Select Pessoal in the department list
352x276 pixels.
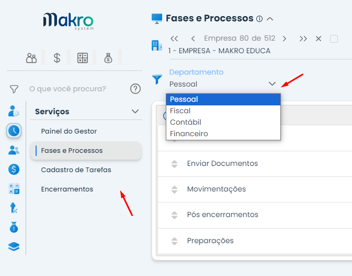[x=223, y=100]
